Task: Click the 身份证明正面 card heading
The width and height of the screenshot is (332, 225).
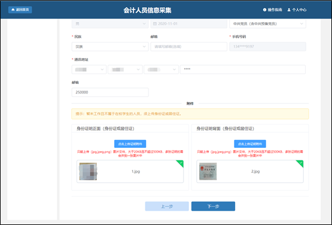Action: pos(105,129)
